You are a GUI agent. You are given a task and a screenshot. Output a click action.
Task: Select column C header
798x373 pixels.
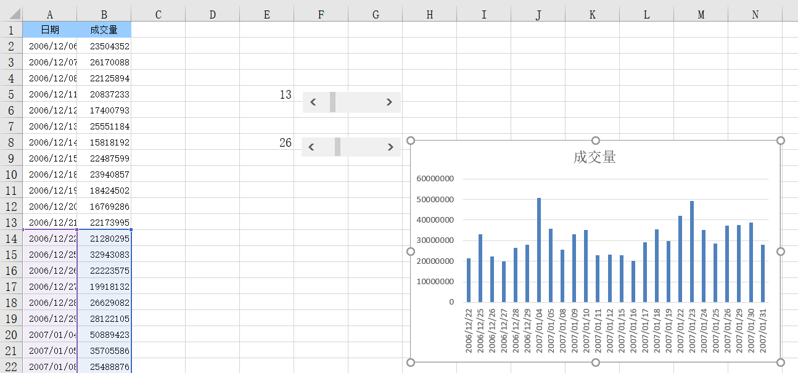point(158,14)
